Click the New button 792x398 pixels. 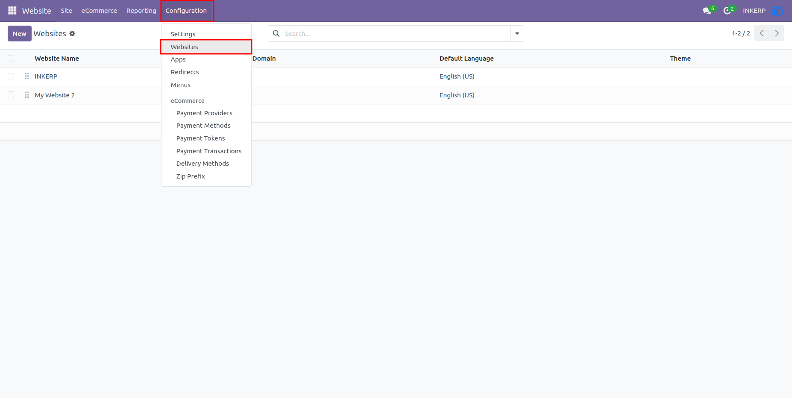(20, 34)
